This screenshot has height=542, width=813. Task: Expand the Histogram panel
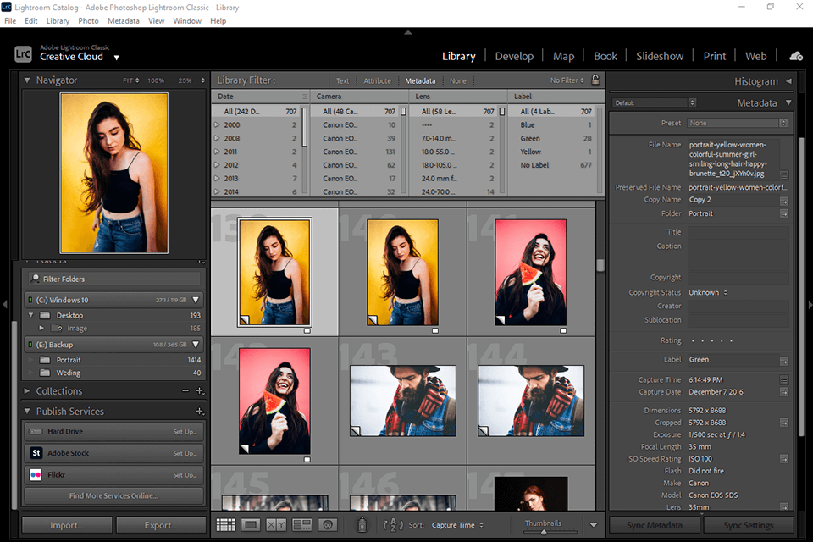pos(788,81)
